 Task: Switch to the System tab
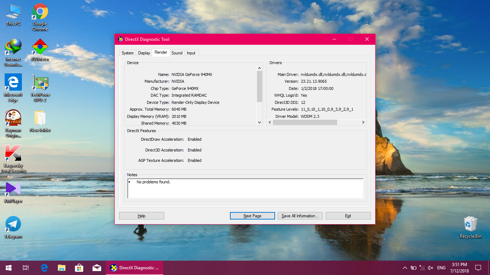[127, 53]
